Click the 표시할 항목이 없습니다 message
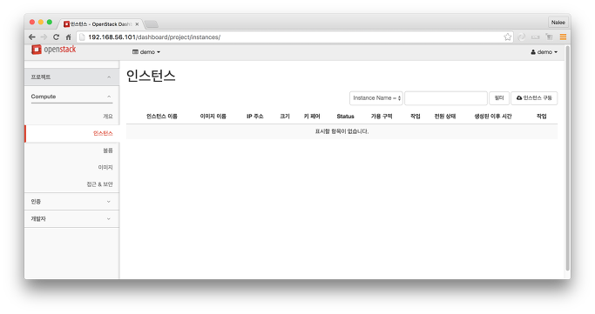The width and height of the screenshot is (595, 314). pos(341,131)
